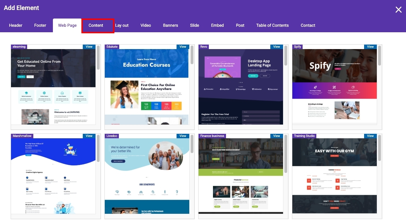Image resolution: width=406 pixels, height=222 pixels.
Task: Switch to the Banners tab
Action: tap(170, 25)
